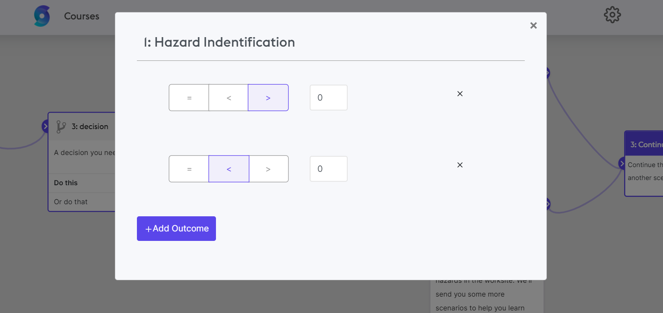The width and height of the screenshot is (663, 313).
Task: Open the settings gear icon
Action: [x=612, y=15]
